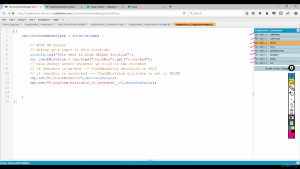Viewport: 300px width, 169px height.
Task: Open the Registration_Component.cmp editor tab
Action: (x=107, y=24)
